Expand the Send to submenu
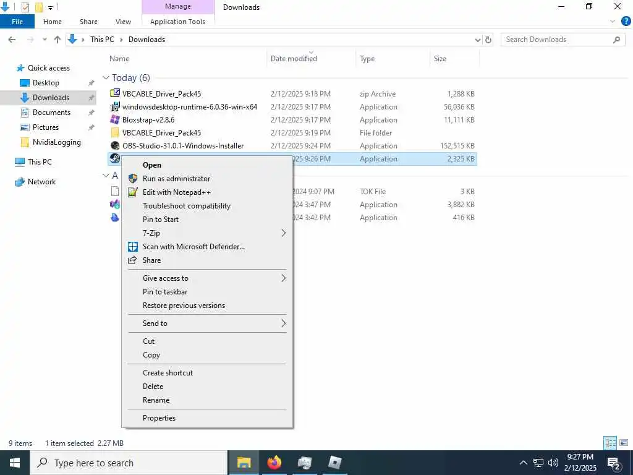Viewport: 633px width, 475px height. 283,323
